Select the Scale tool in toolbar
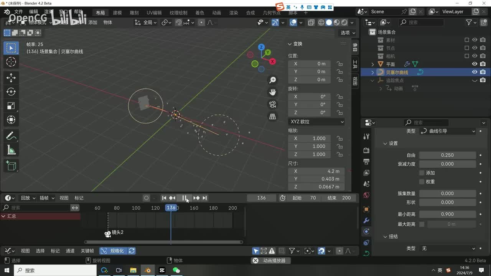 point(11,106)
